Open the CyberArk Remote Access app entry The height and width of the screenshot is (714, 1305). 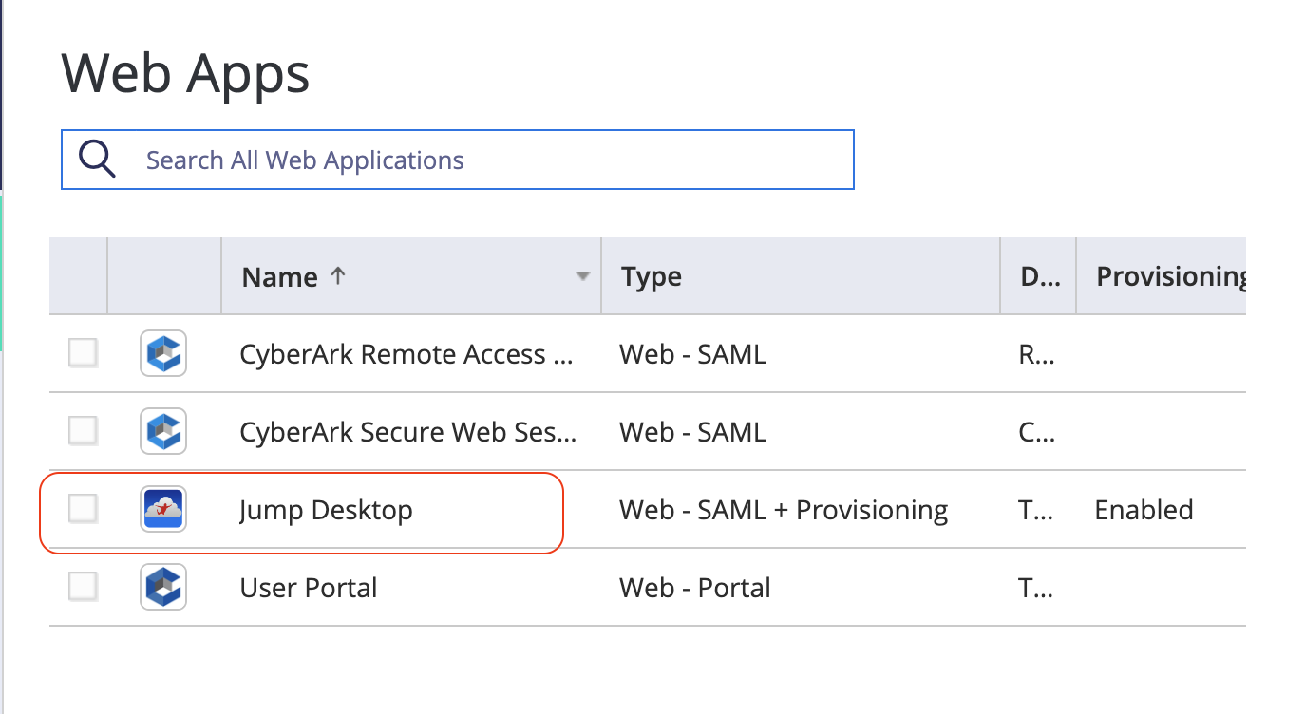pos(407,354)
